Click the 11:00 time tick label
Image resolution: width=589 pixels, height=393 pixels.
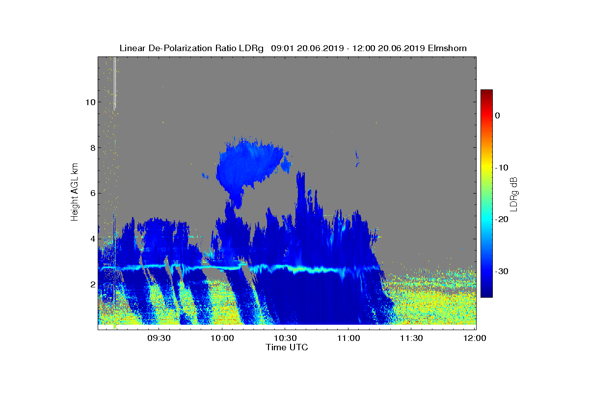(x=349, y=338)
